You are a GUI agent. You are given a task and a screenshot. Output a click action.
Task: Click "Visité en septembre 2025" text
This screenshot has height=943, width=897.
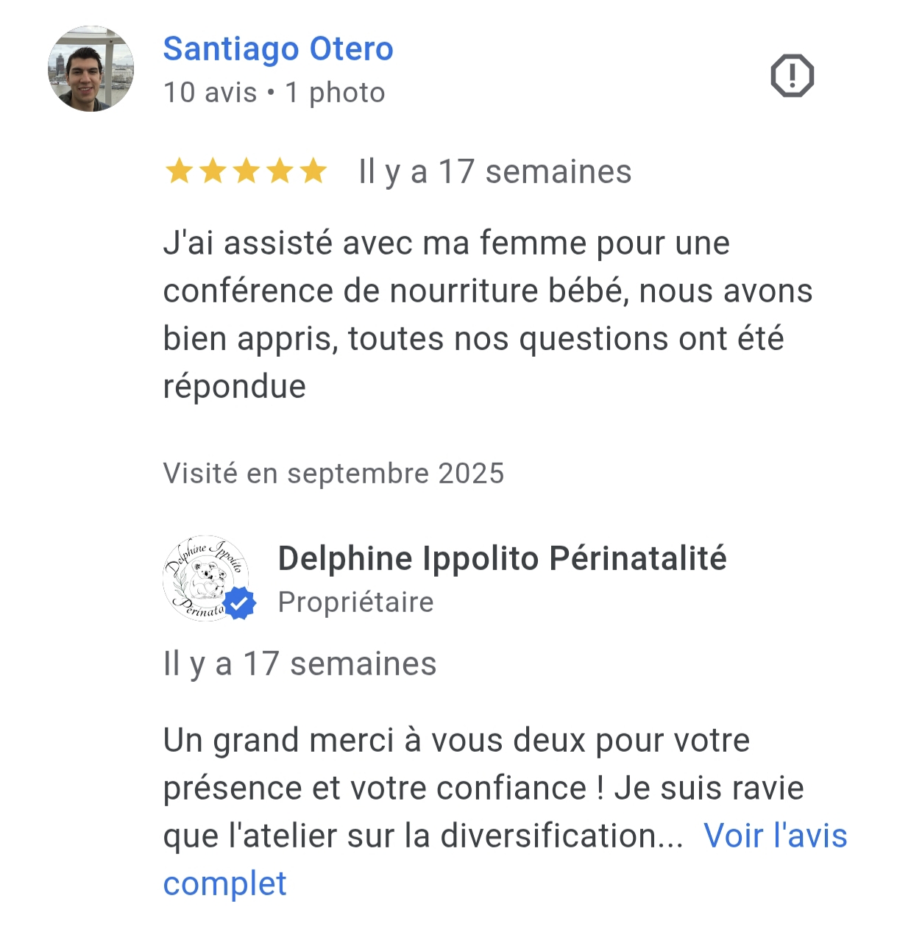[x=333, y=474]
